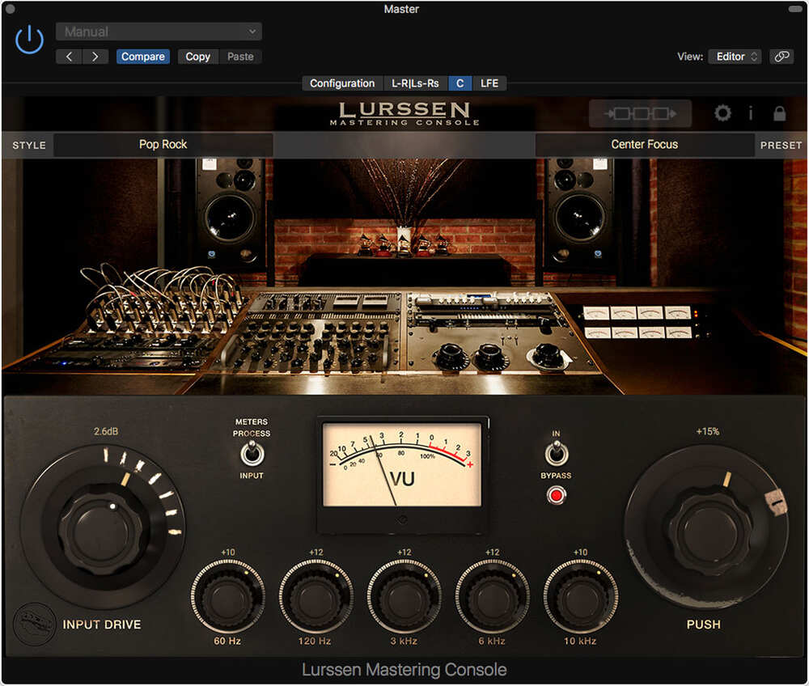Switch the IN/BYPASS toggle to BYPASS

coord(556,452)
